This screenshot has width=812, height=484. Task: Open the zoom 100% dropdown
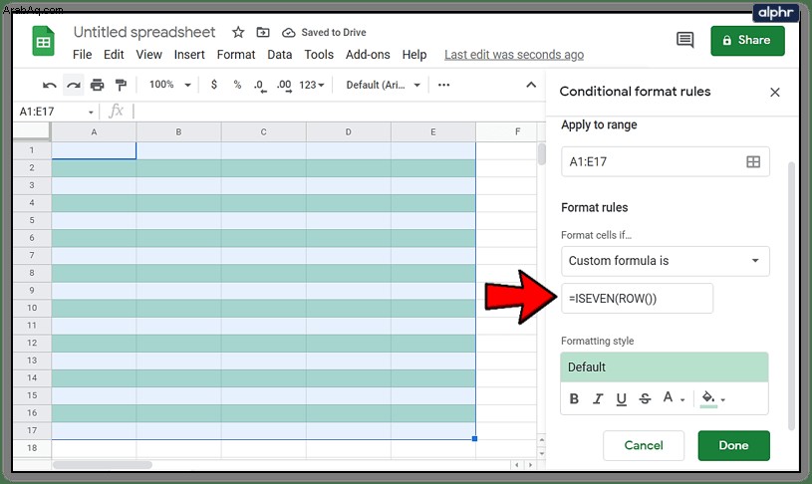[169, 85]
